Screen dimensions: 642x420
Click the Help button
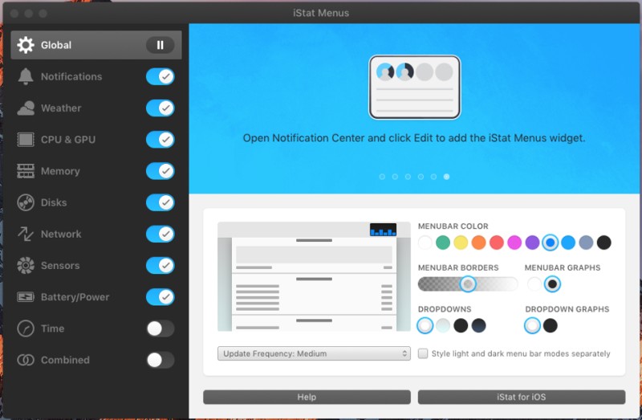[307, 397]
